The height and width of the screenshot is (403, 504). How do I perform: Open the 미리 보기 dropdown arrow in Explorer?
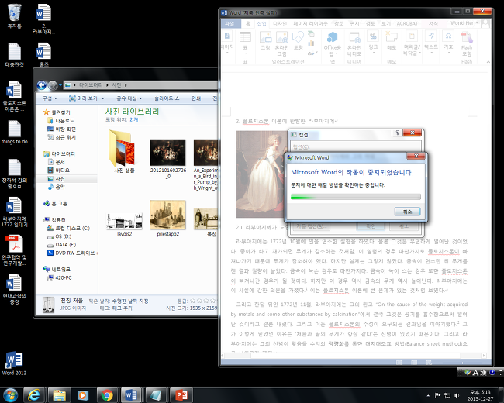click(x=103, y=98)
